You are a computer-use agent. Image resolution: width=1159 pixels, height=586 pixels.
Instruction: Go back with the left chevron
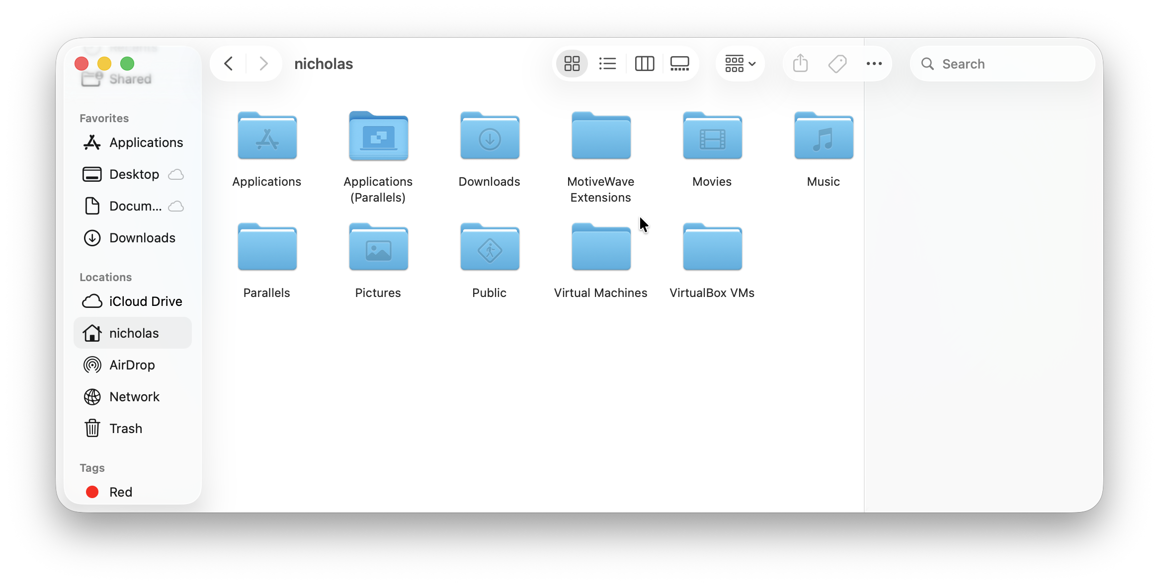[229, 64]
